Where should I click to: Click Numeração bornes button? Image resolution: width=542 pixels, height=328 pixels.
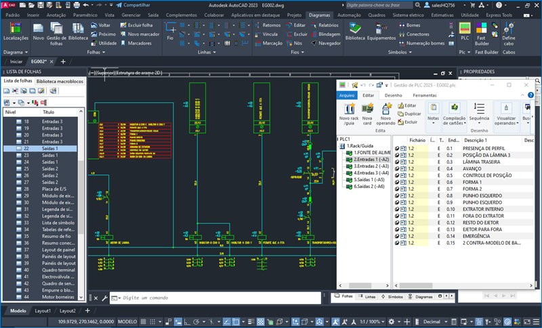pos(421,43)
